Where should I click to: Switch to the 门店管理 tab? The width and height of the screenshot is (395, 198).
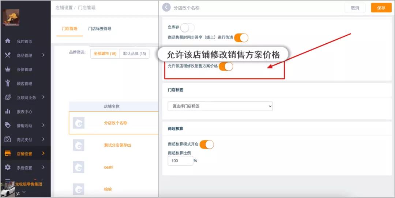pos(69,29)
